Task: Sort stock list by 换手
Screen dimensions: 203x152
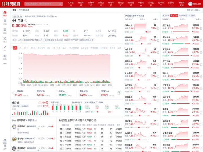Action: pos(155,19)
